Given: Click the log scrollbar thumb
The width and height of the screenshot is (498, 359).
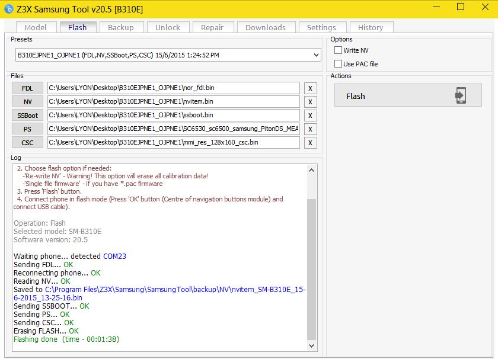Looking at the screenshot, I should tap(312, 269).
